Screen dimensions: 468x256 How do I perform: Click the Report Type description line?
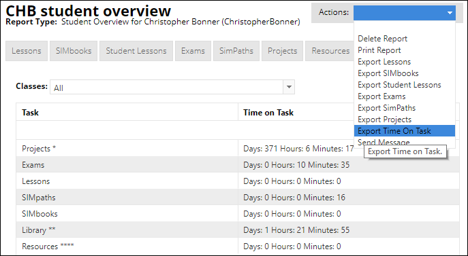point(153,22)
